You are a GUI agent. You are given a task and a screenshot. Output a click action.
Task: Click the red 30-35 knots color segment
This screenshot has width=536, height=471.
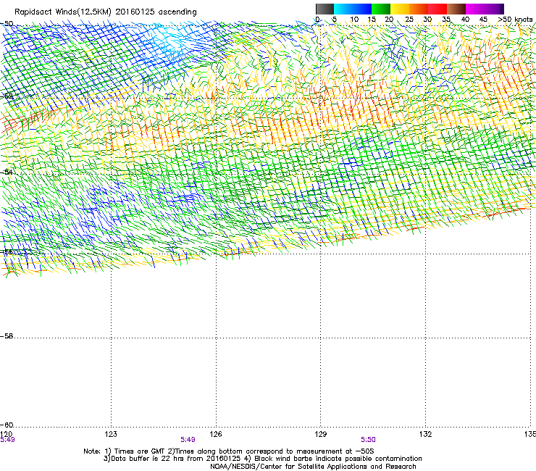click(x=437, y=9)
